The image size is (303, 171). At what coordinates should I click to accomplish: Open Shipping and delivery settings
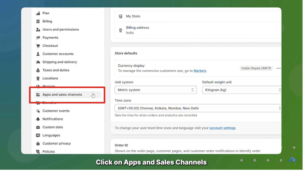tap(60, 62)
